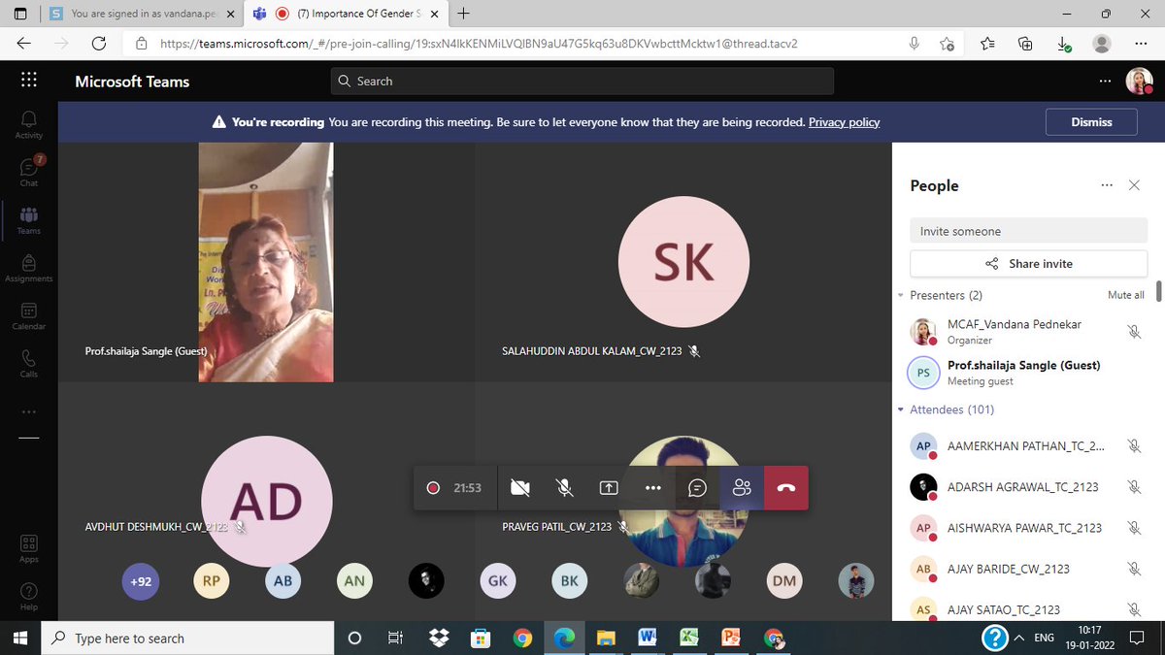Dismiss the recording notification banner
The width and height of the screenshot is (1165, 655).
[x=1091, y=122]
